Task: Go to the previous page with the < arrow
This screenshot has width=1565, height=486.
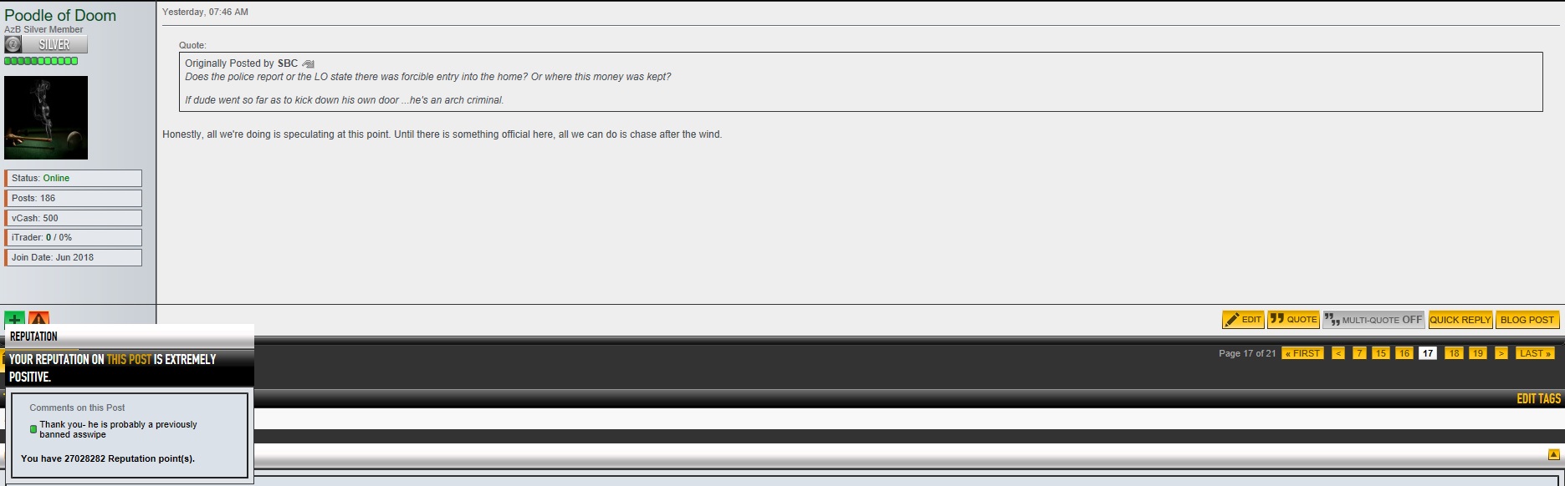Action: click(x=1338, y=353)
